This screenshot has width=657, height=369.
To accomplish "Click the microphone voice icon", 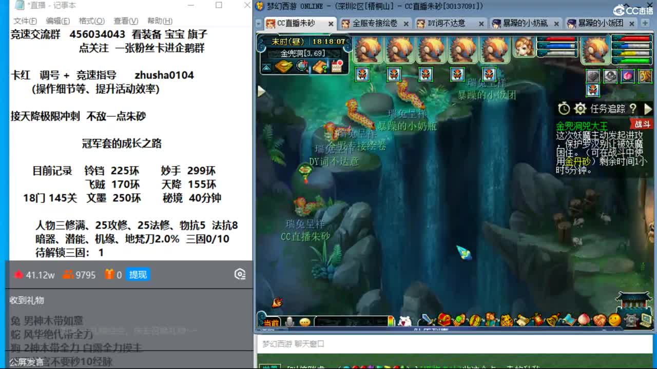I will point(290,322).
